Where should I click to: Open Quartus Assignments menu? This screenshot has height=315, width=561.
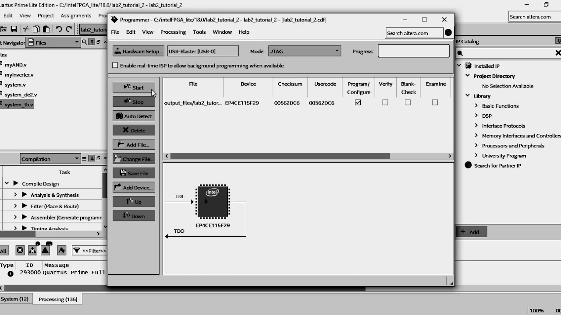(x=76, y=15)
